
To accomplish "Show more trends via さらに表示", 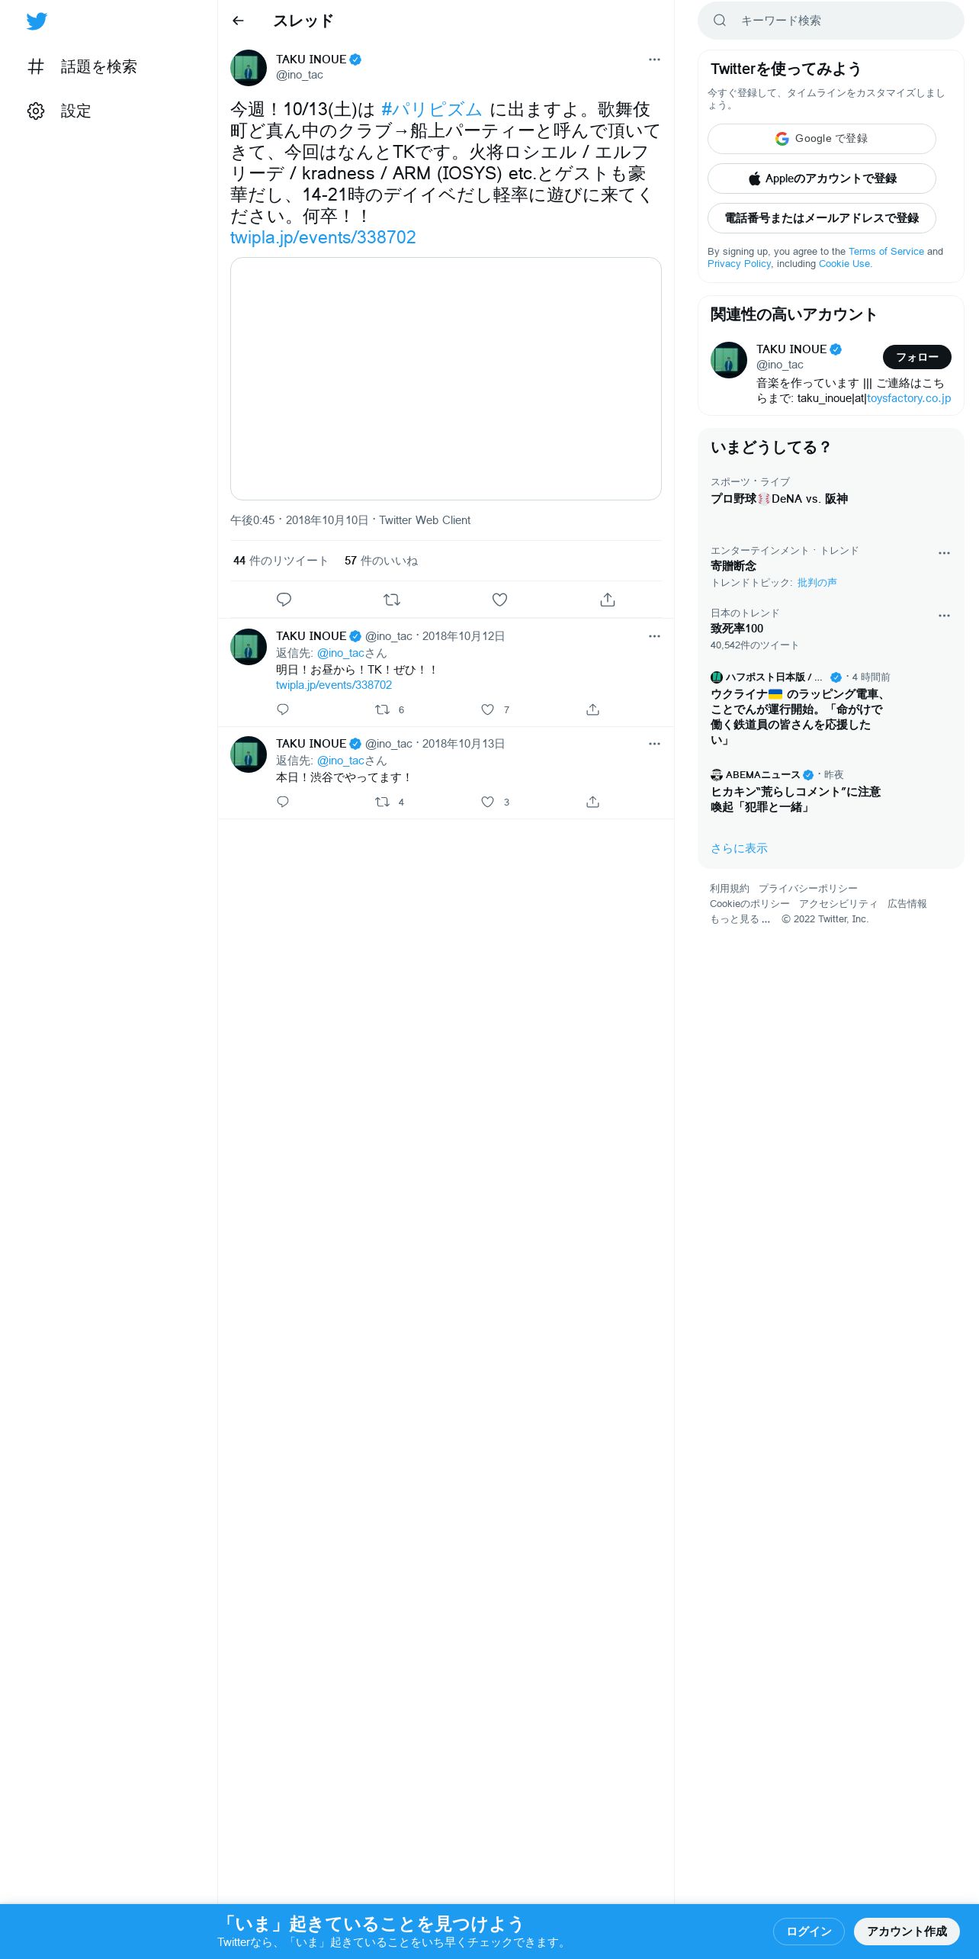I will (739, 848).
